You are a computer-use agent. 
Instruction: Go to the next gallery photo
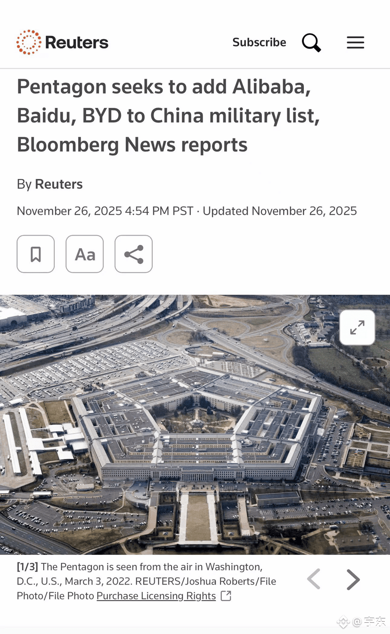353,579
